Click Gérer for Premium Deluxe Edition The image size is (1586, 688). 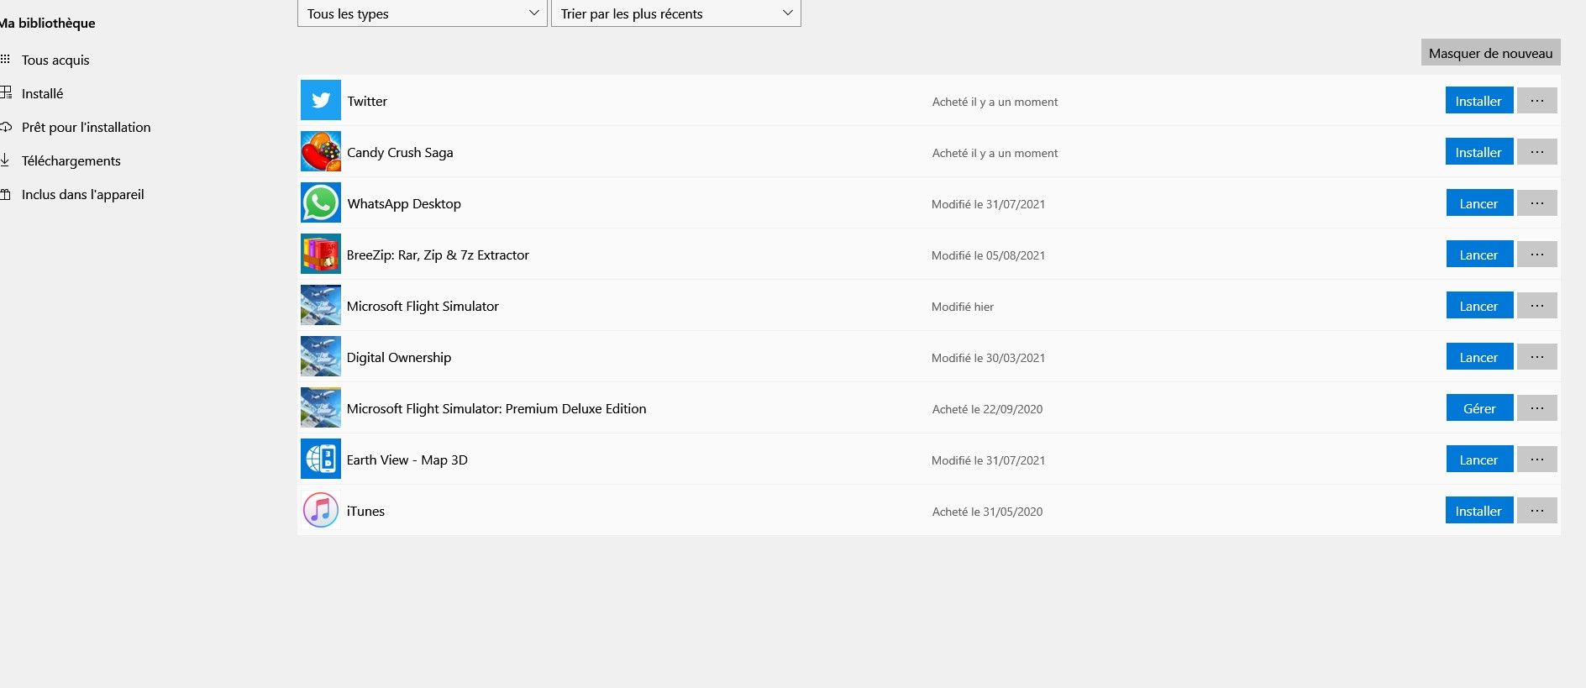(x=1479, y=408)
